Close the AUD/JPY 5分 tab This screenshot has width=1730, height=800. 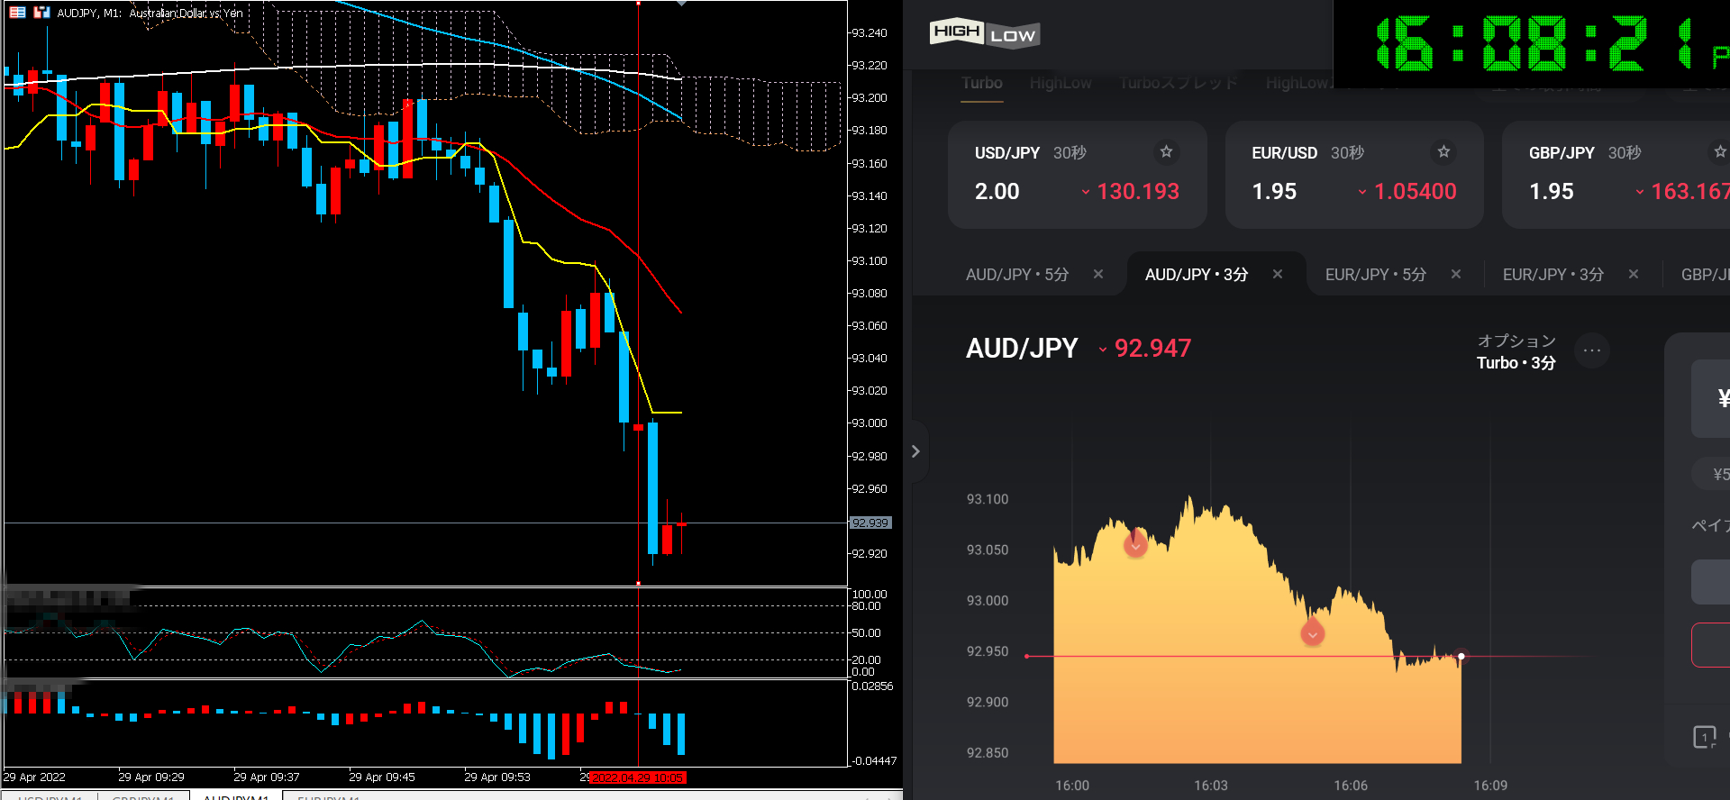click(x=1097, y=274)
